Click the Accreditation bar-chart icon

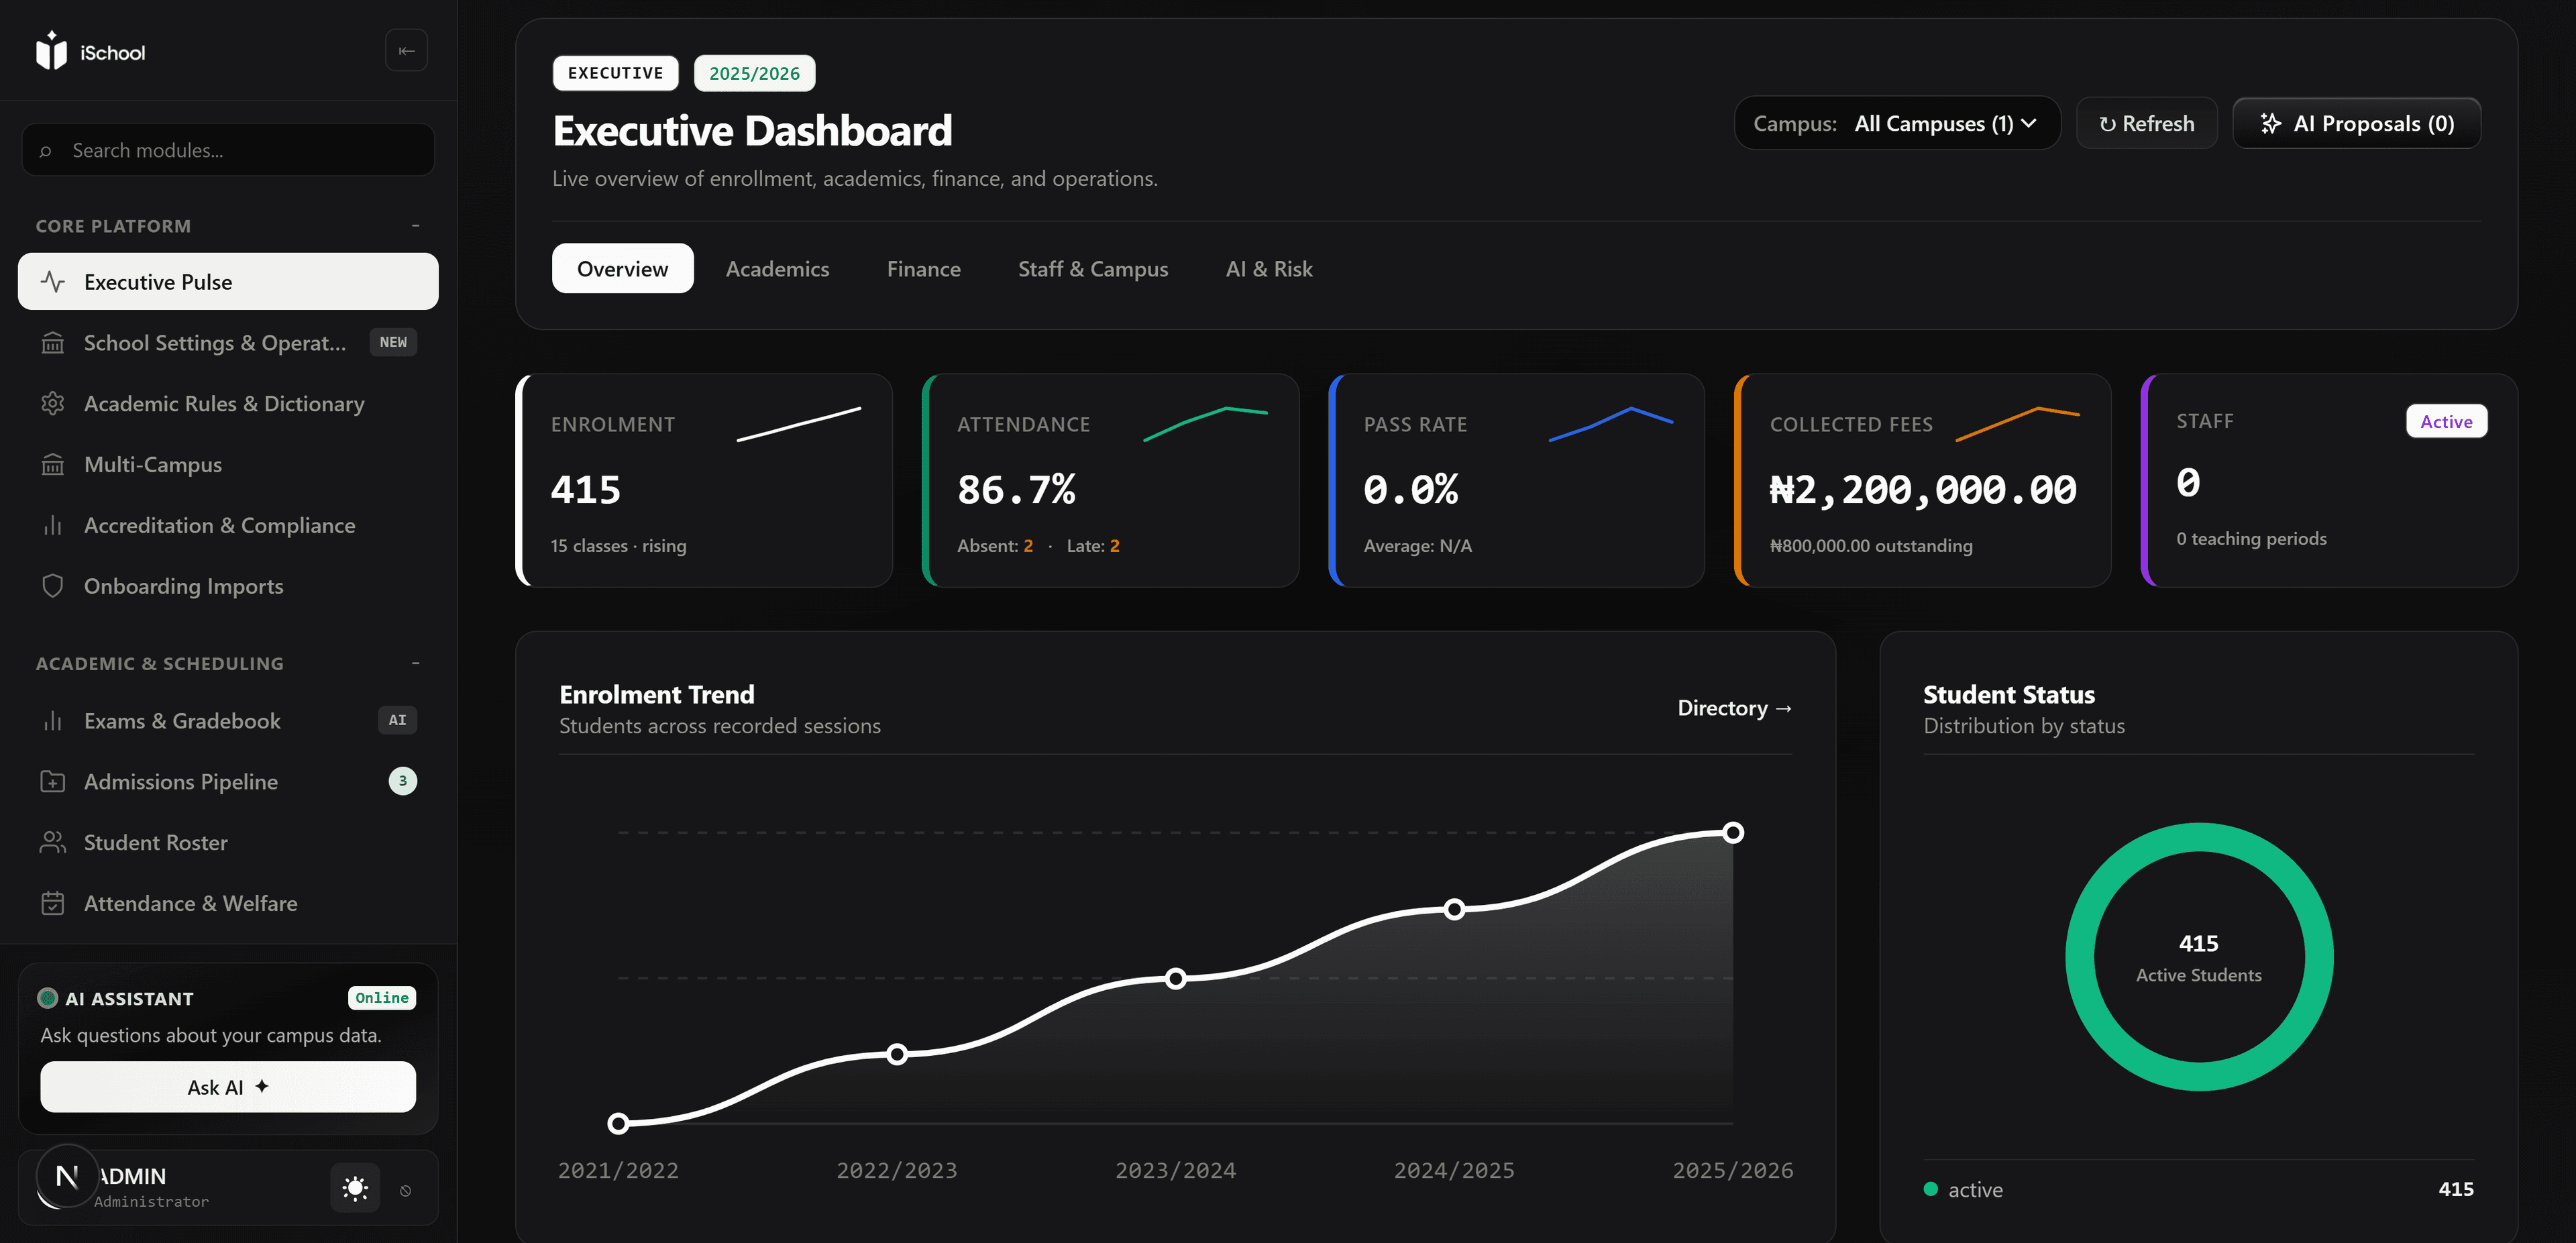coord(53,525)
